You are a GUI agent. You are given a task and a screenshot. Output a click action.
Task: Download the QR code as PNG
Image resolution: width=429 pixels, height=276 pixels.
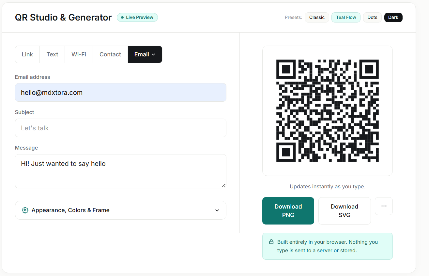288,211
